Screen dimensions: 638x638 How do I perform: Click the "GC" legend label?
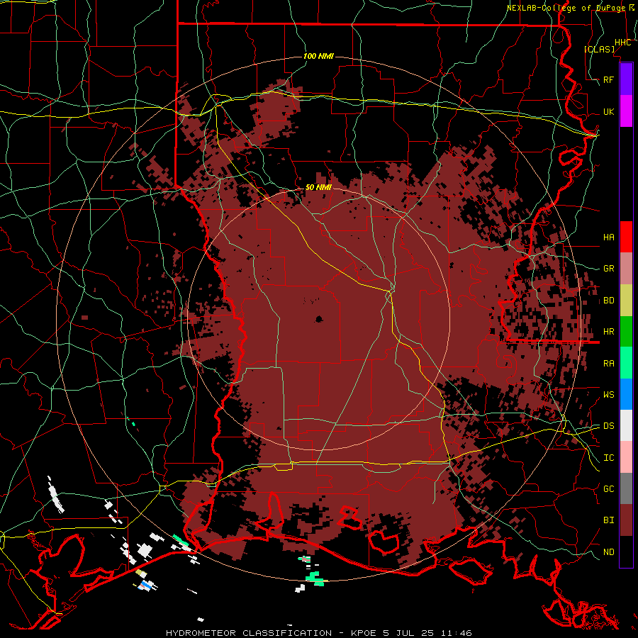(608, 488)
